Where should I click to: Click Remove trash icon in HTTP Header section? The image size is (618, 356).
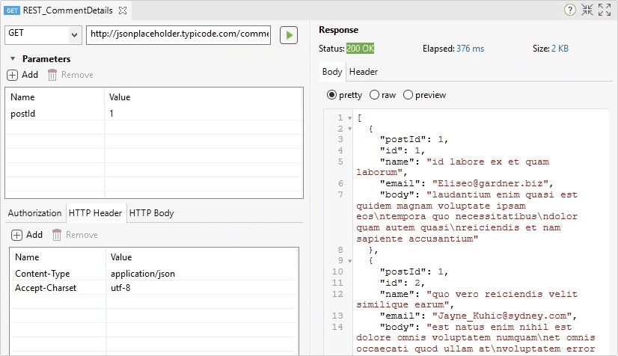click(x=57, y=235)
